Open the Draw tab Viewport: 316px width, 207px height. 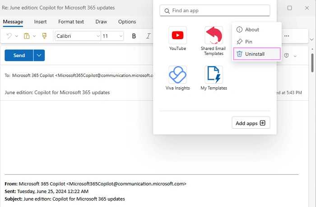coord(101,22)
